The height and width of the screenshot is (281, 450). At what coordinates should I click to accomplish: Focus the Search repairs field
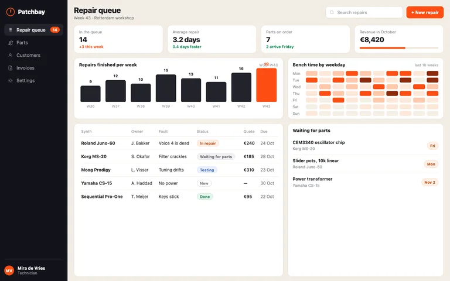(x=364, y=12)
